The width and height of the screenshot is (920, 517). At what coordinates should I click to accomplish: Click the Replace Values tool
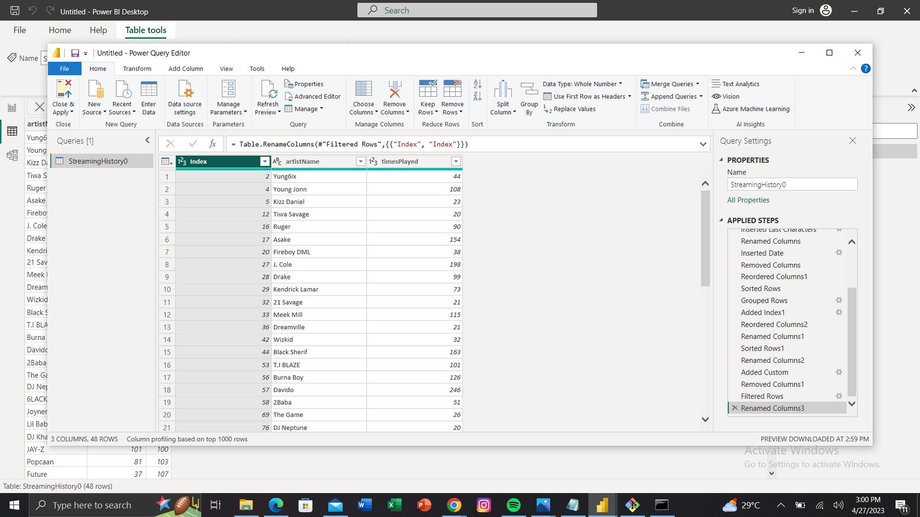569,109
